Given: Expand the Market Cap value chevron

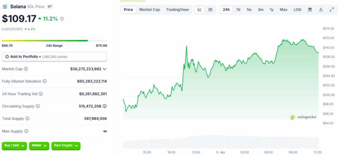Looking at the screenshot, I should 104,69.
